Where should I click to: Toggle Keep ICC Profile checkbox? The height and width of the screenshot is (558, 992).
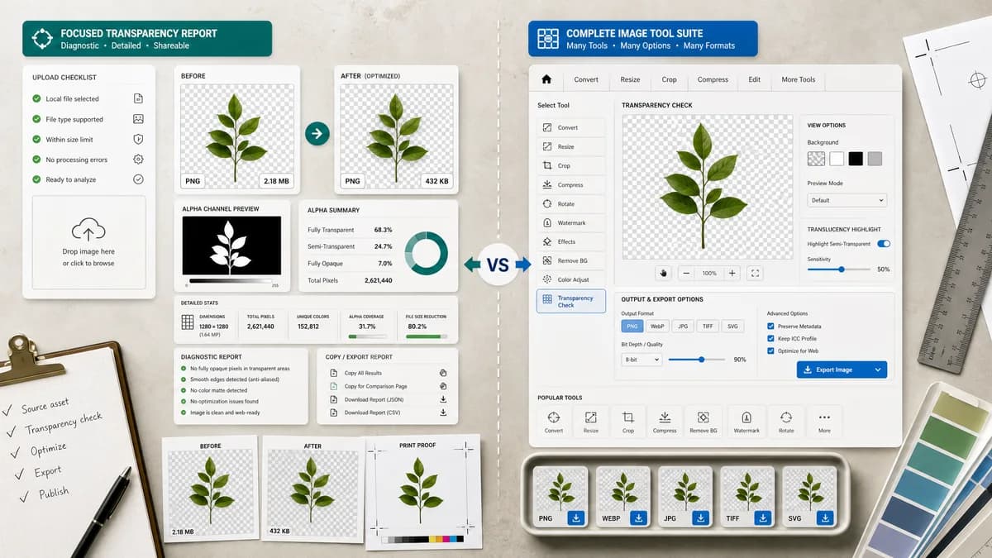pyautogui.click(x=771, y=339)
